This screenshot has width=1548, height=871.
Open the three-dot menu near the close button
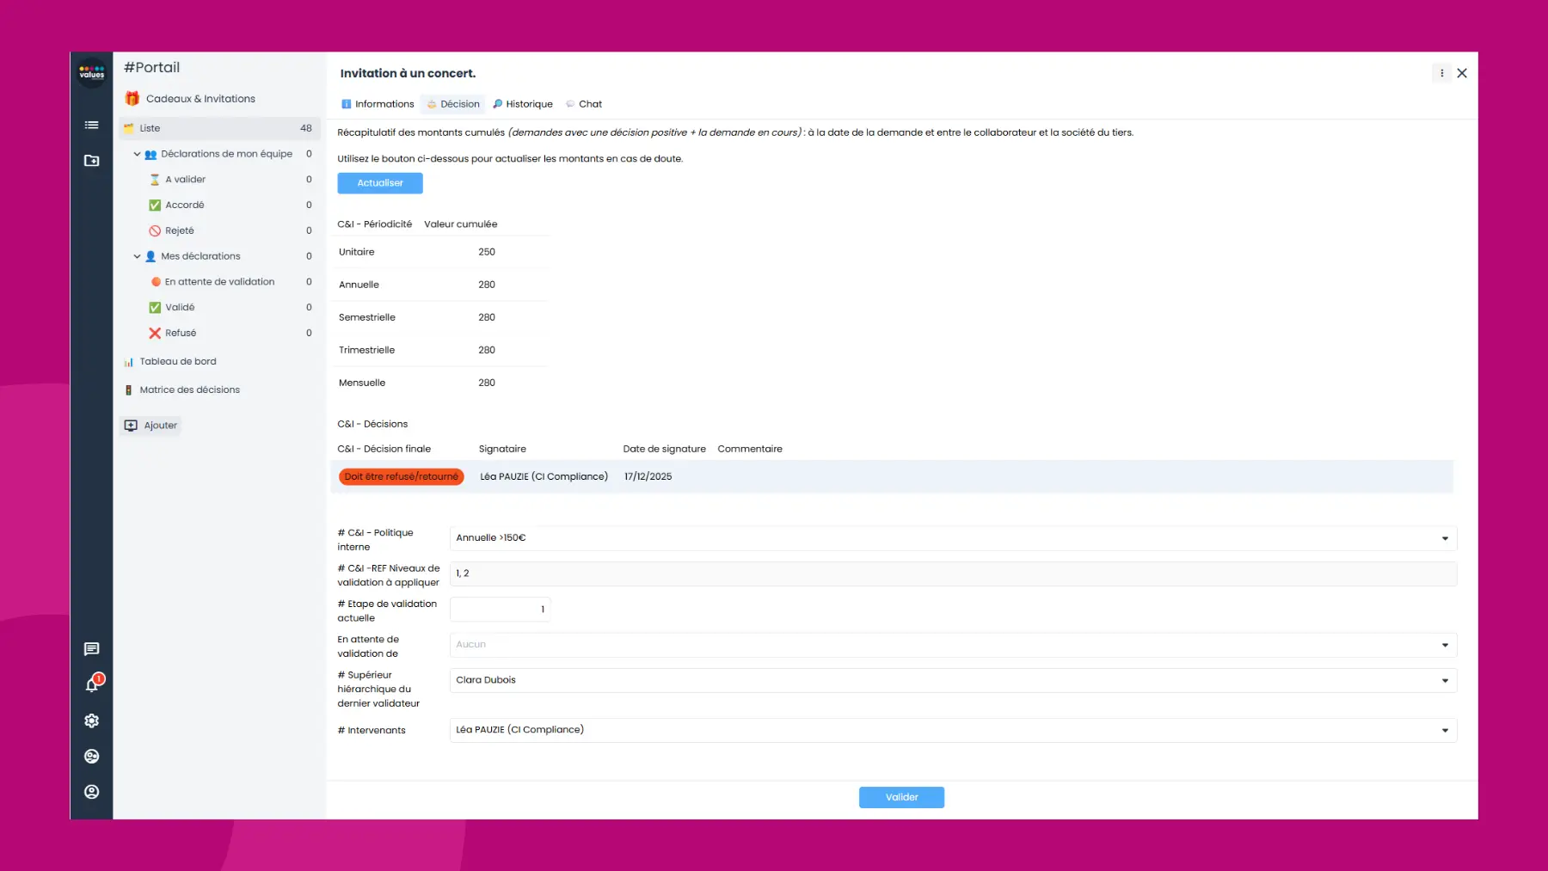coord(1441,73)
